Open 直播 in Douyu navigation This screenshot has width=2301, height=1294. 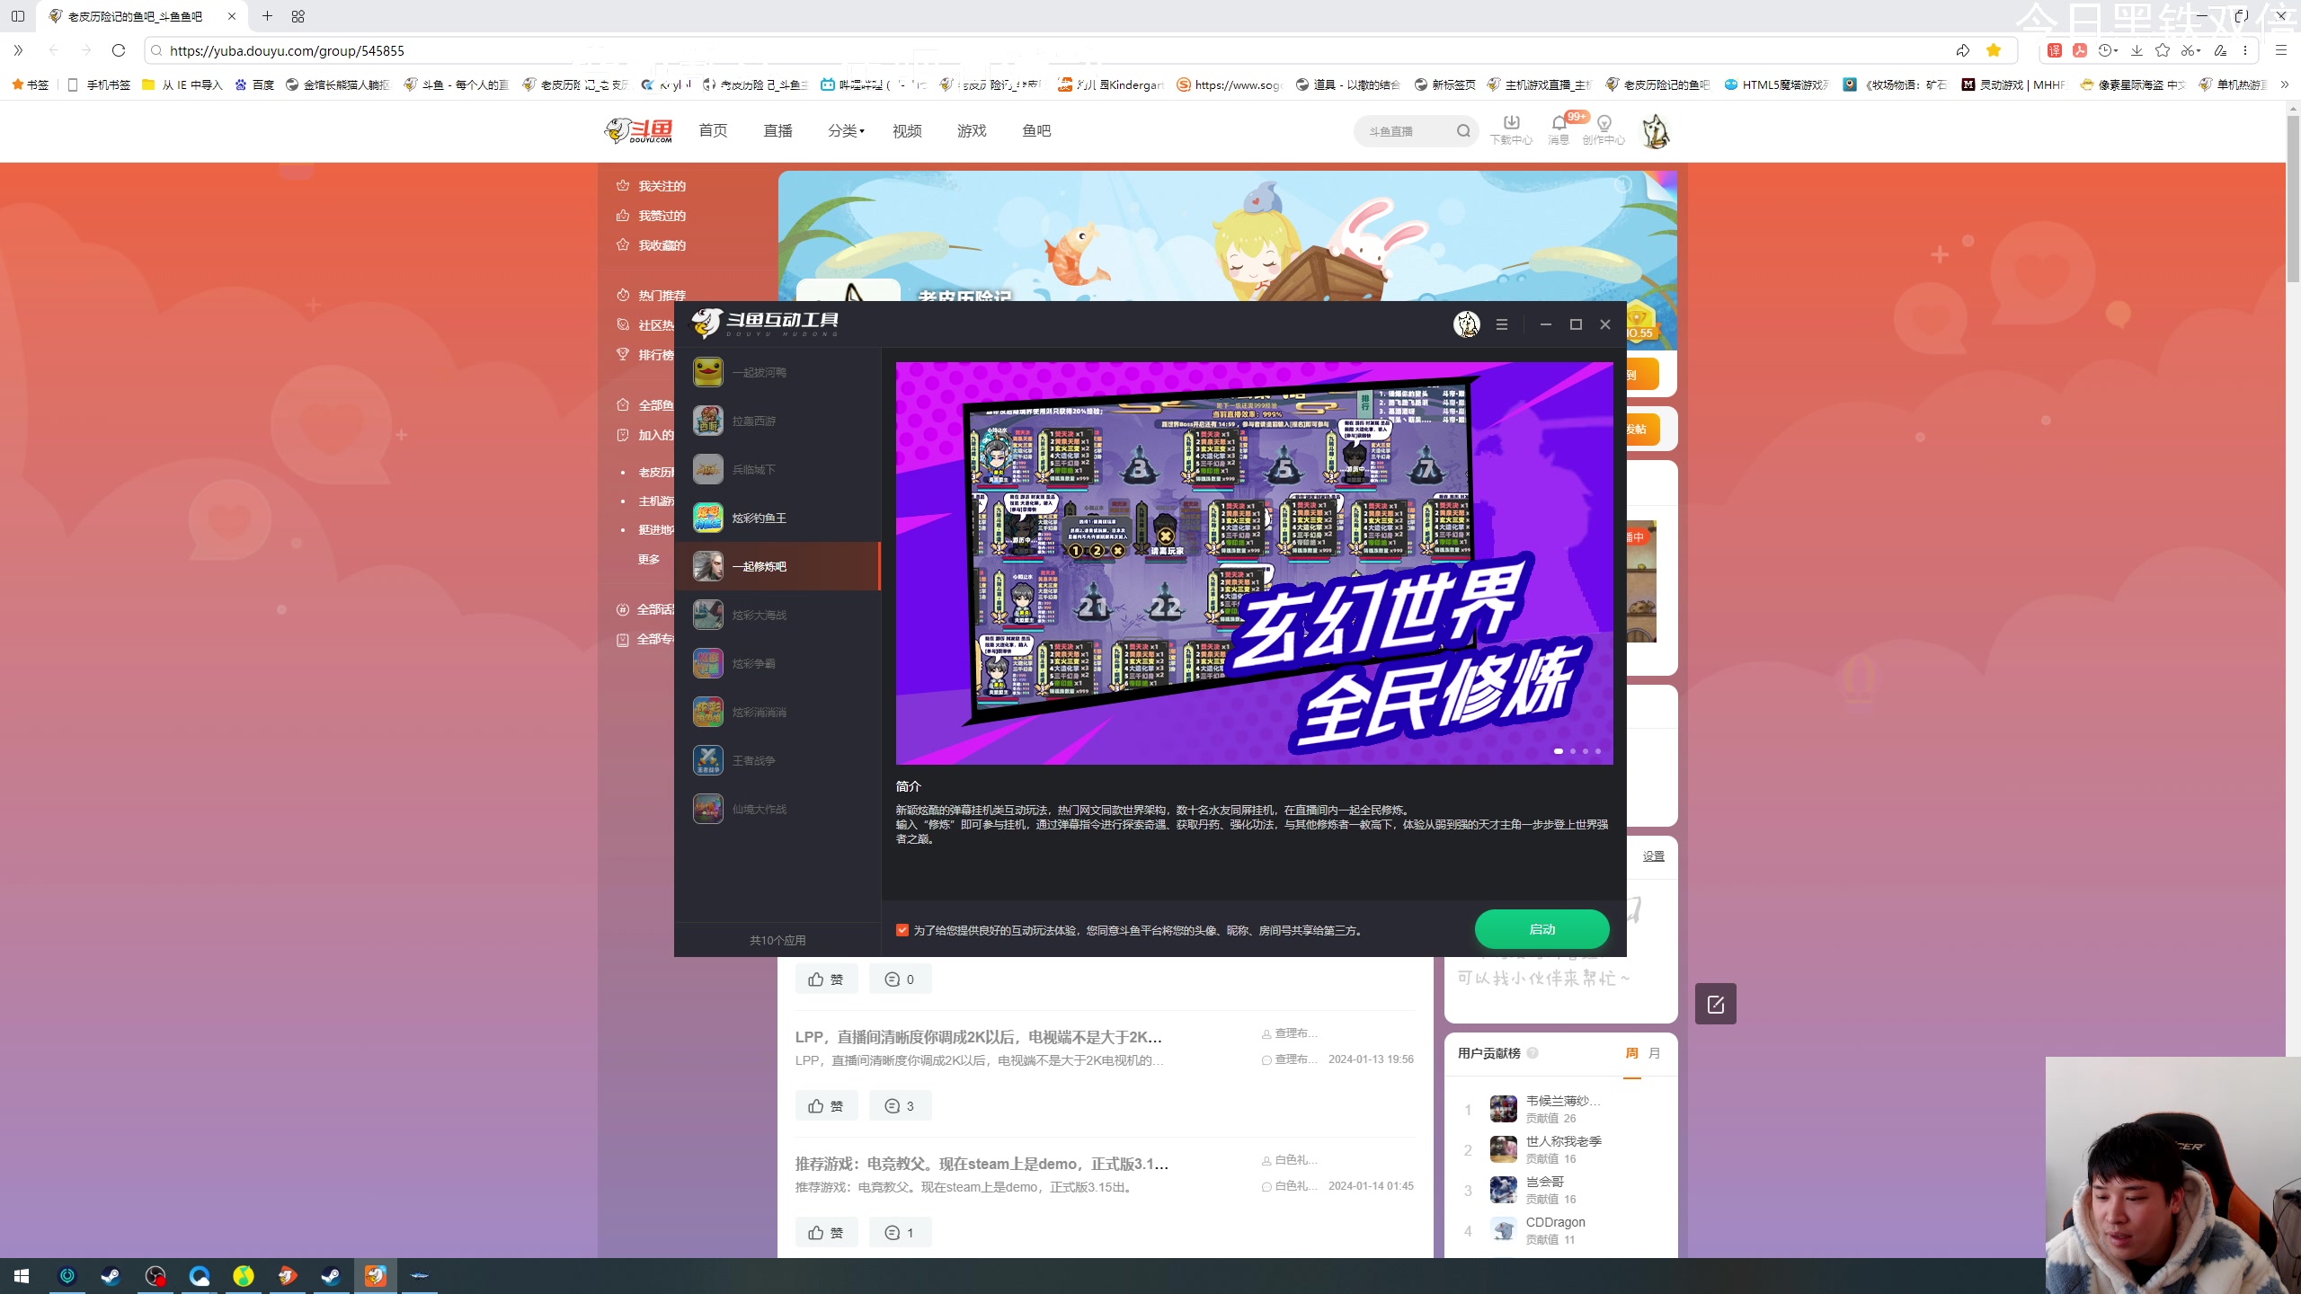point(777,131)
